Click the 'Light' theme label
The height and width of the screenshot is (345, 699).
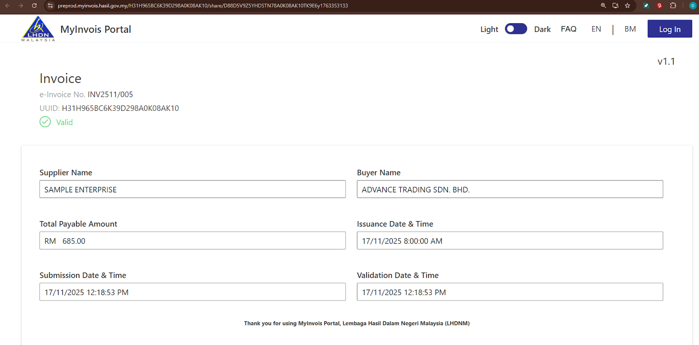click(489, 29)
